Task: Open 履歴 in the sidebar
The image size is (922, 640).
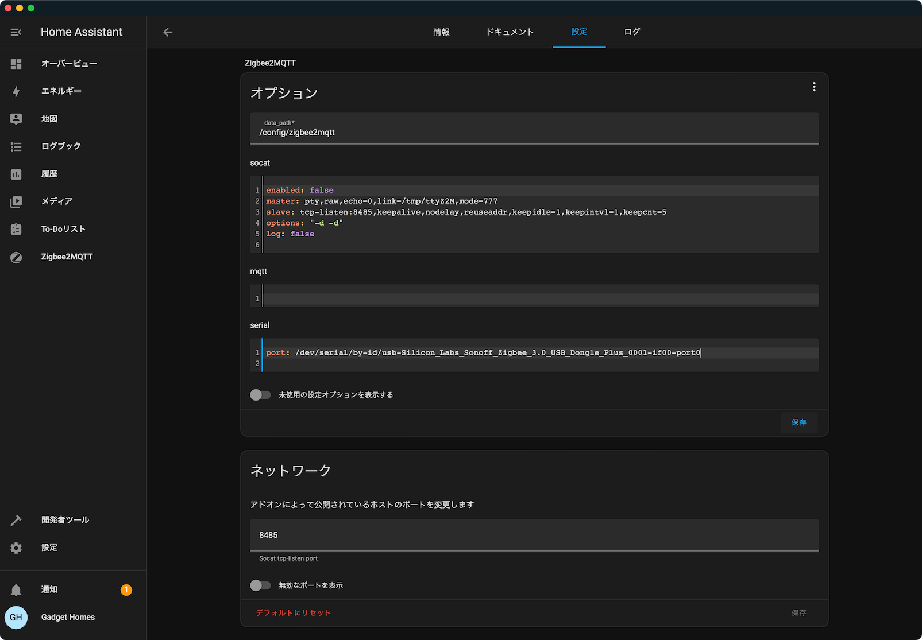Action: coord(49,174)
